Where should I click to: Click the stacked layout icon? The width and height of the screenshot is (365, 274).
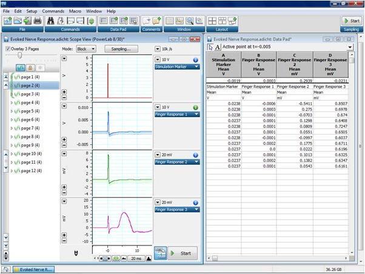(x=222, y=21)
